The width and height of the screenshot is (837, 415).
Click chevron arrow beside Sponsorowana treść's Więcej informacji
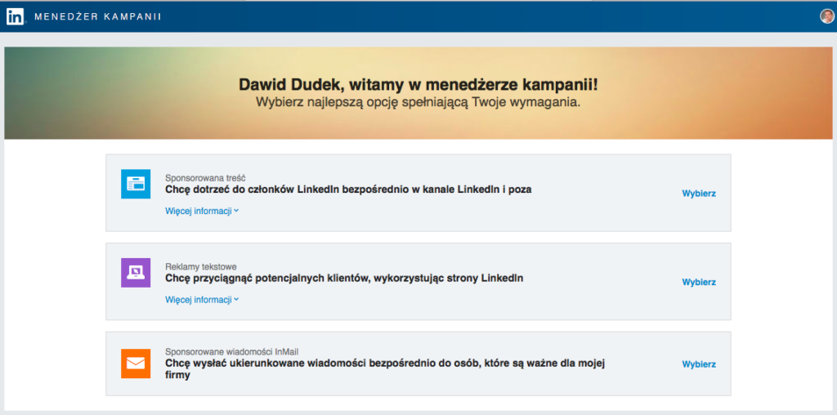pos(236,211)
